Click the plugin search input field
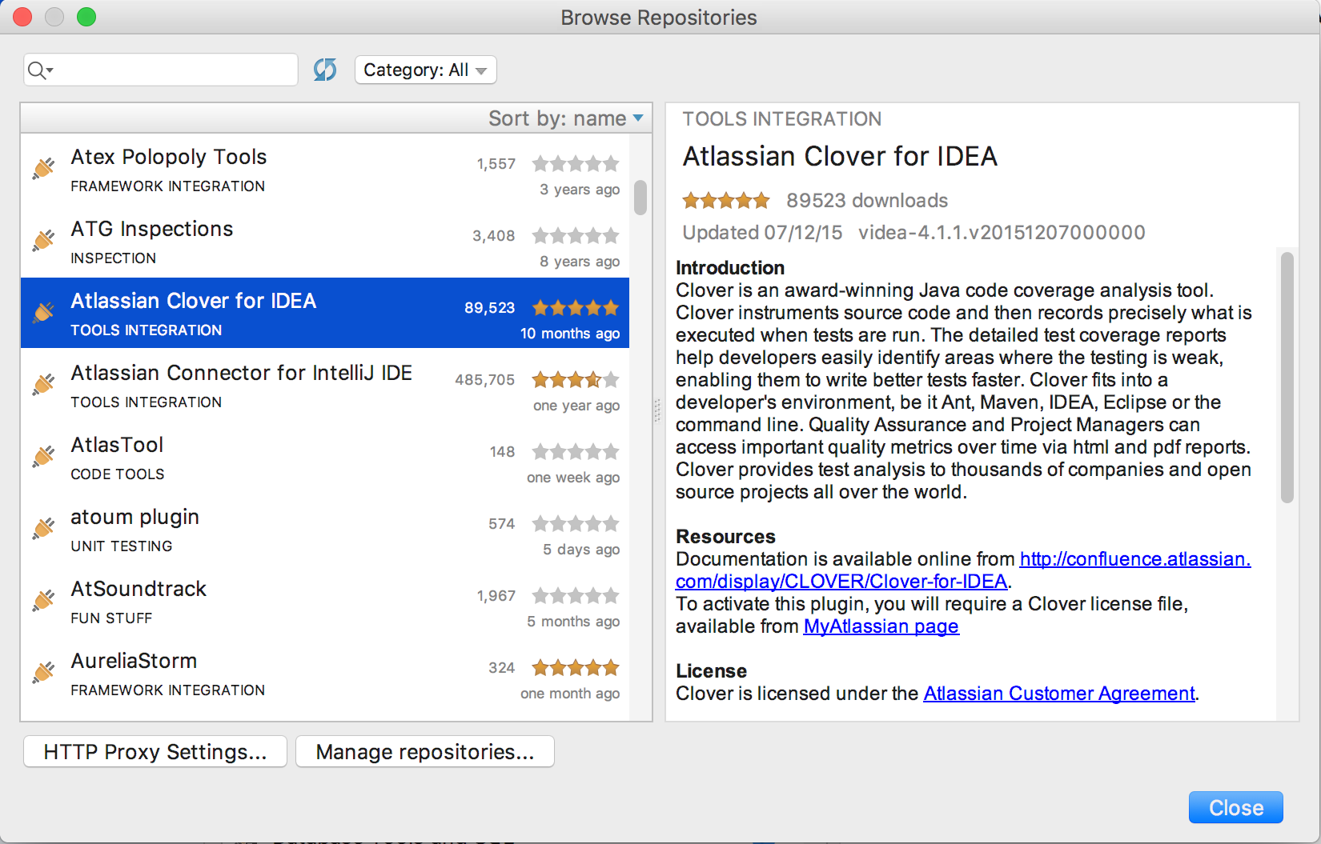Viewport: 1321px width, 844px height. 161,70
